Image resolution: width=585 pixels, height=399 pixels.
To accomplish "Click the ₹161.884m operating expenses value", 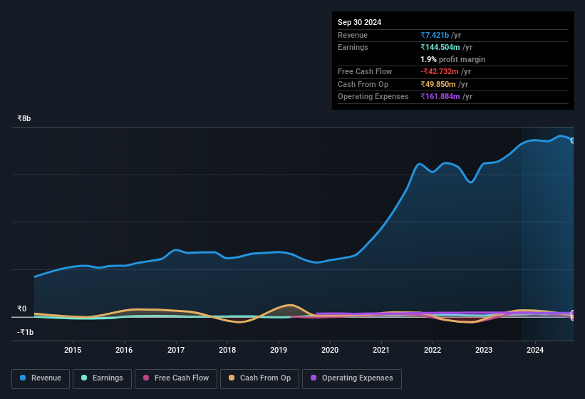I will pyautogui.click(x=440, y=97).
